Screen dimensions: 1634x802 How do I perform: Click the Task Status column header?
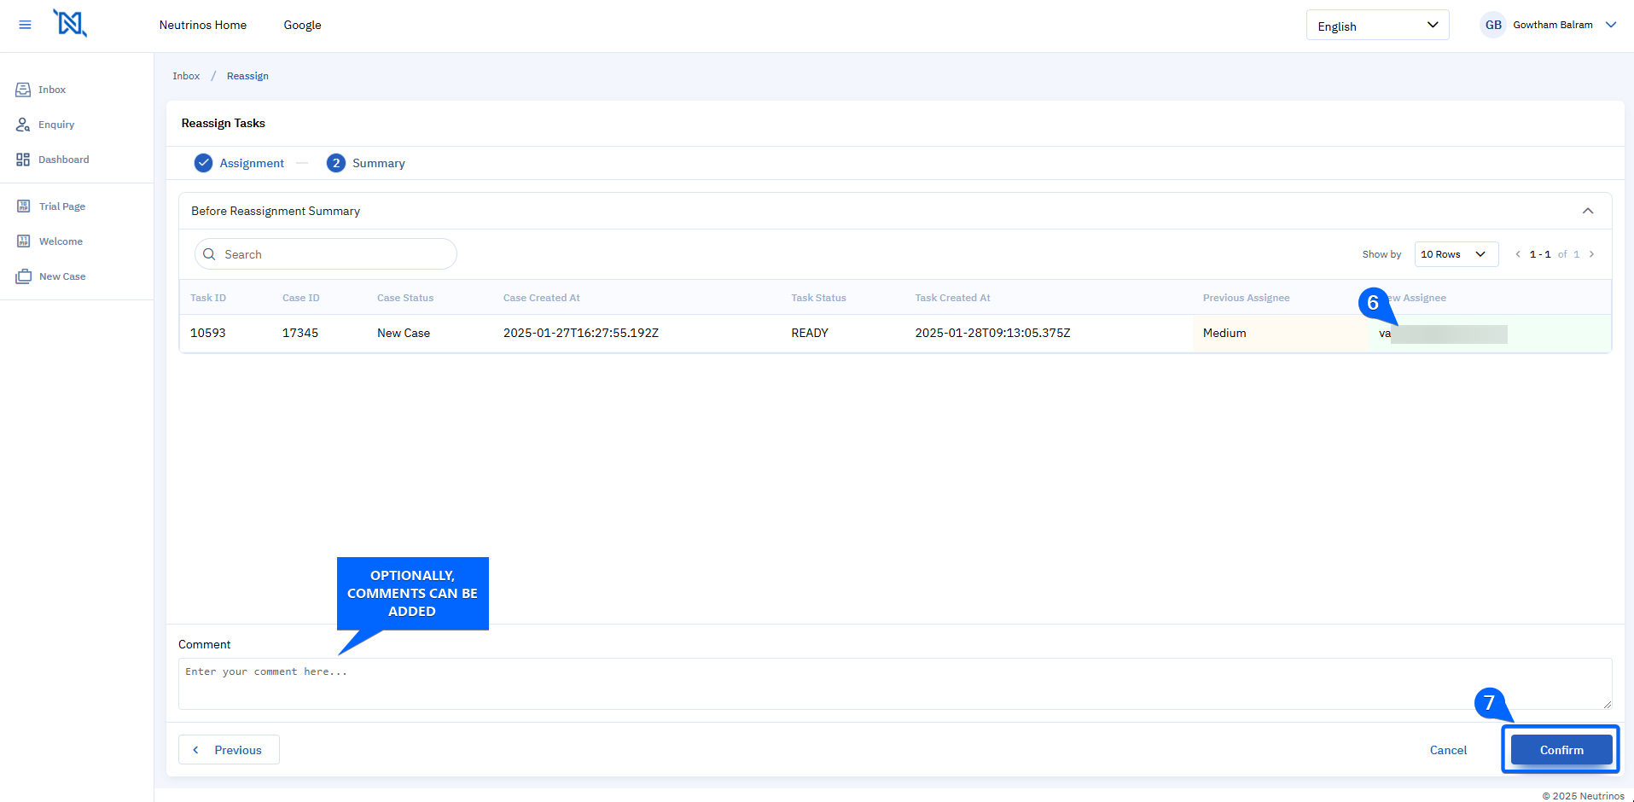pyautogui.click(x=818, y=298)
